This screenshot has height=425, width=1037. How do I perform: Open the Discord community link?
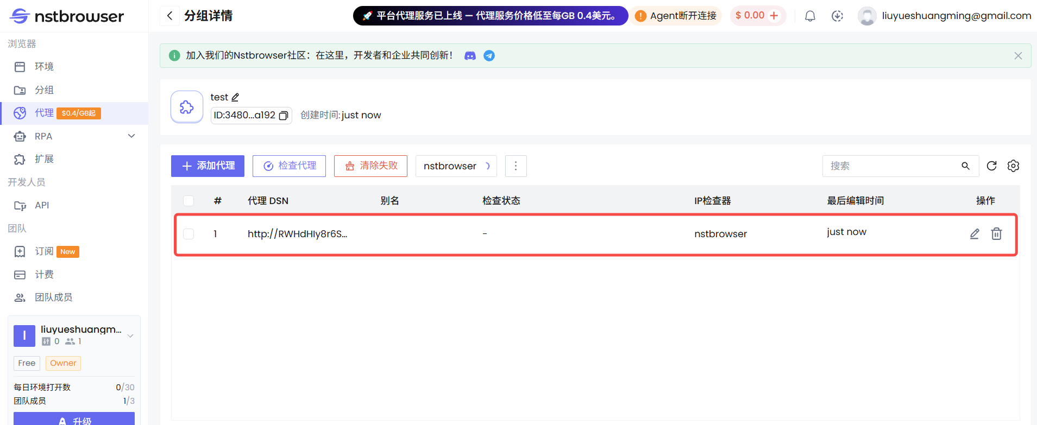[x=470, y=55]
